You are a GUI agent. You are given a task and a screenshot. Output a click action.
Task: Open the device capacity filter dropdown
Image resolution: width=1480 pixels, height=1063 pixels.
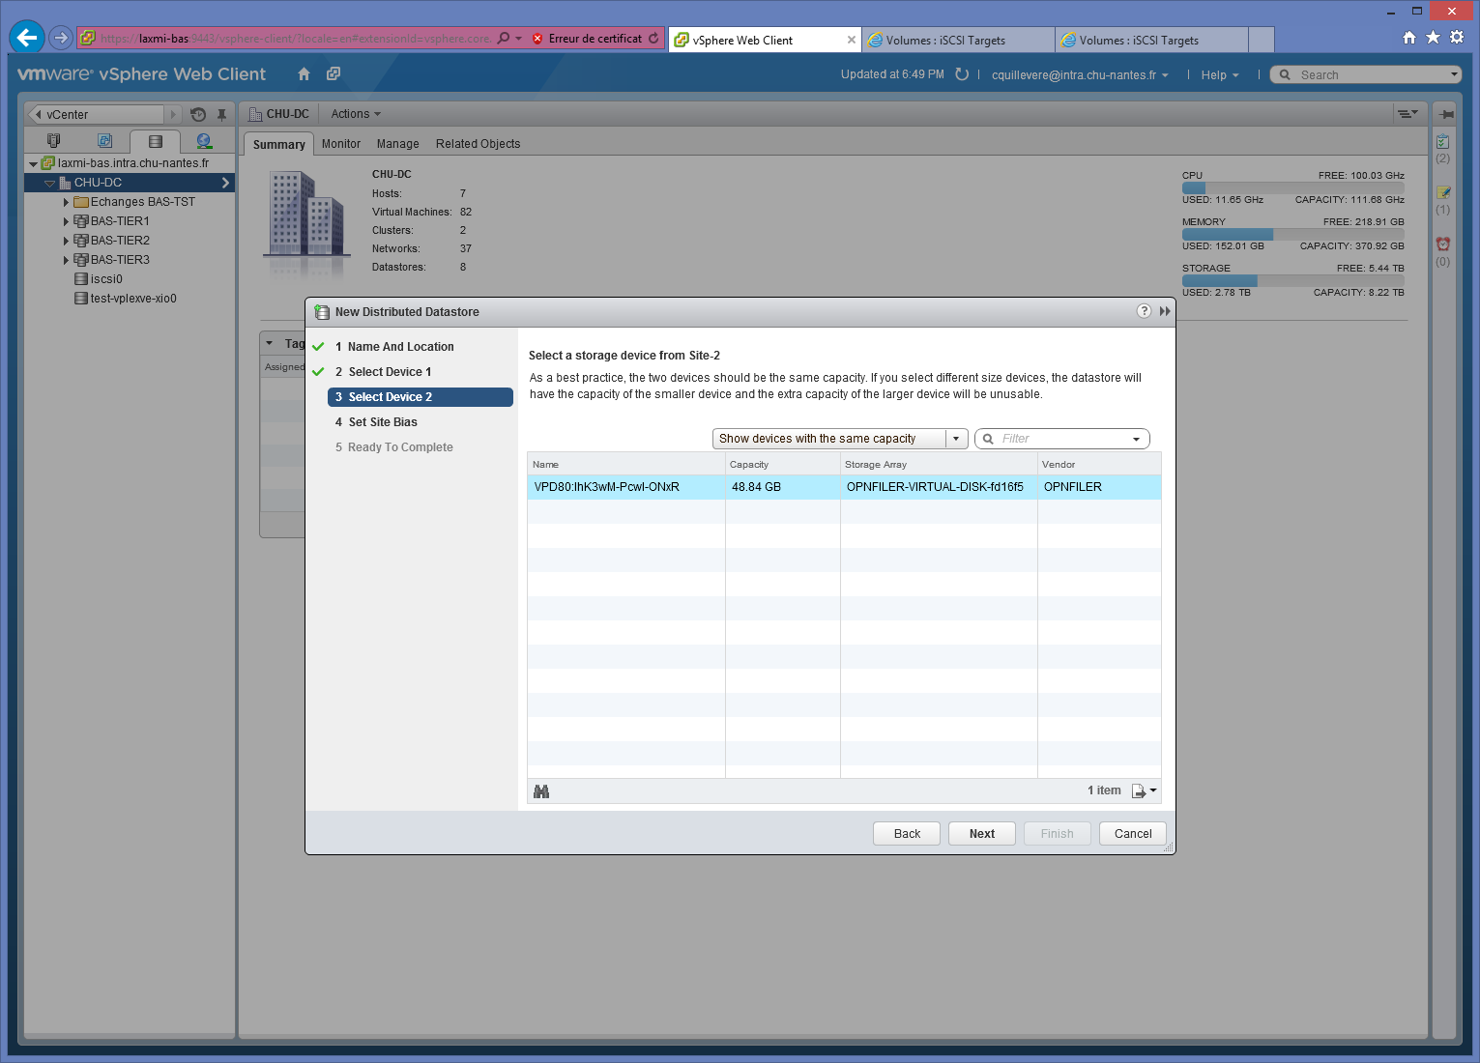pyautogui.click(x=839, y=439)
